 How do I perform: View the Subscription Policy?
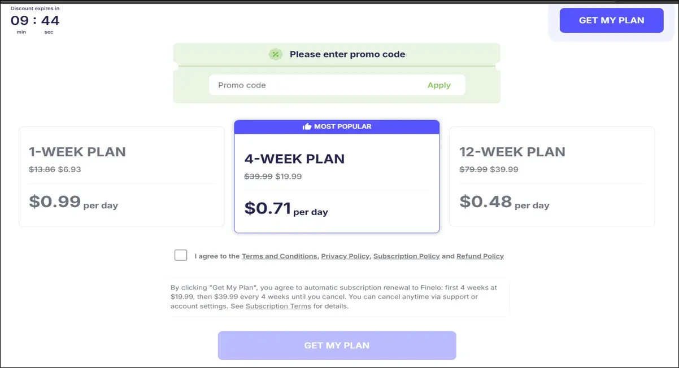407,256
